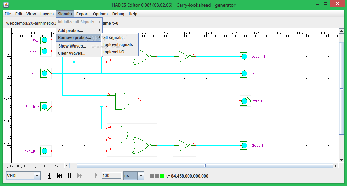Select Show Waves from Signals menu

click(79, 46)
